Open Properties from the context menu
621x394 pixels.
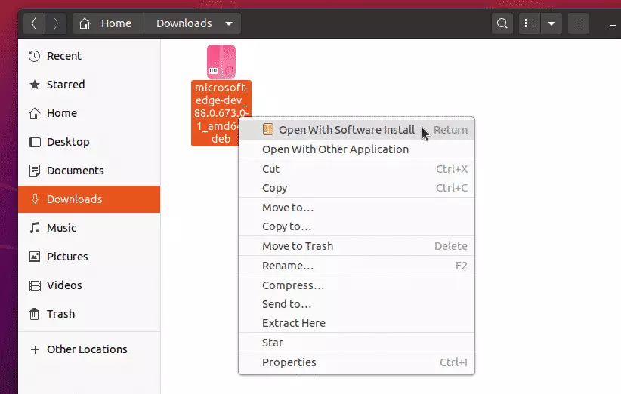[x=357, y=362]
